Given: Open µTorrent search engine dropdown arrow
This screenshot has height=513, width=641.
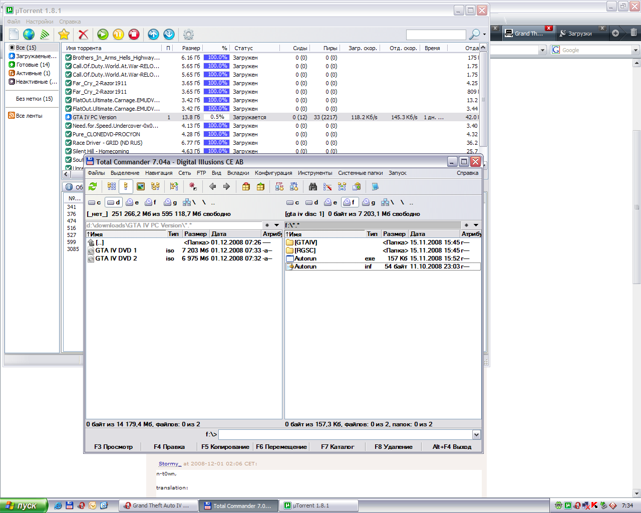Looking at the screenshot, I should (484, 35).
